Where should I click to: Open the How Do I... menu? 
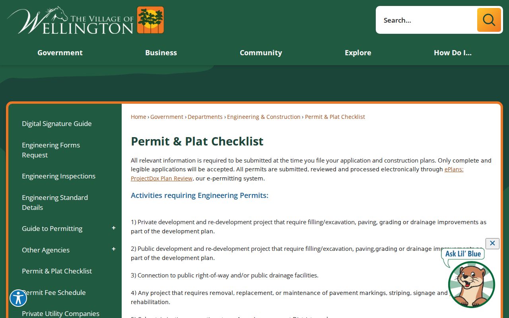click(453, 52)
